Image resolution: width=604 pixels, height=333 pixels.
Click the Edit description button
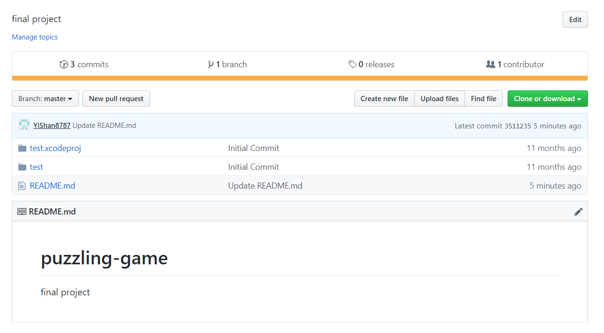pos(575,20)
